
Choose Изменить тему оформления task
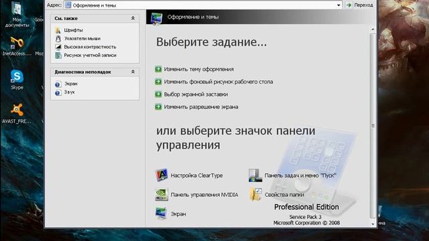click(199, 69)
